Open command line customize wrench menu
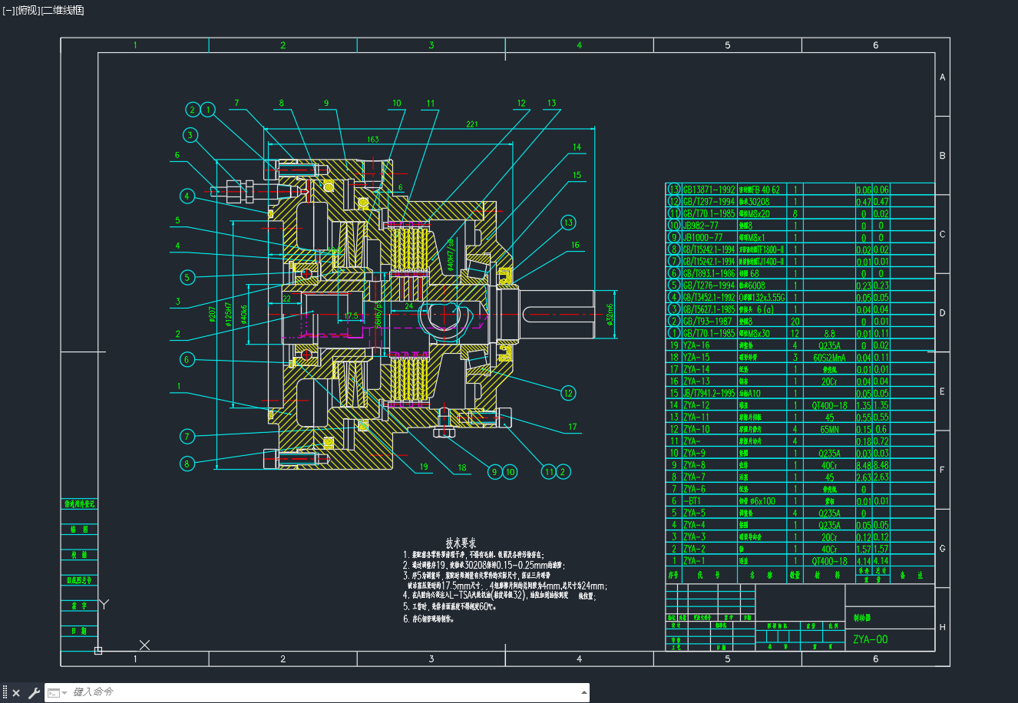This screenshot has width=1018, height=703. coord(34,693)
